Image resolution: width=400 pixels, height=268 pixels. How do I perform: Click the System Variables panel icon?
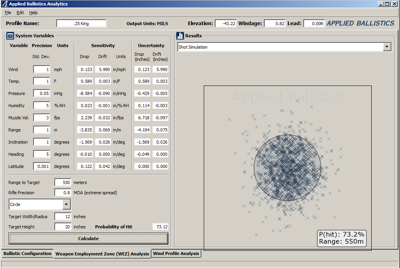10,36
